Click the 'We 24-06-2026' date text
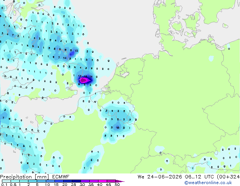Image resolution: width=240 pixels, height=186 pixels. pyautogui.click(x=160, y=177)
